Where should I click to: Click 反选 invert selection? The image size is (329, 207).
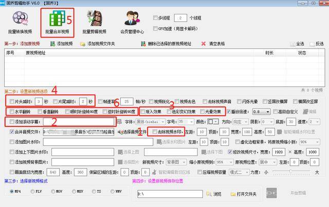(x=317, y=44)
